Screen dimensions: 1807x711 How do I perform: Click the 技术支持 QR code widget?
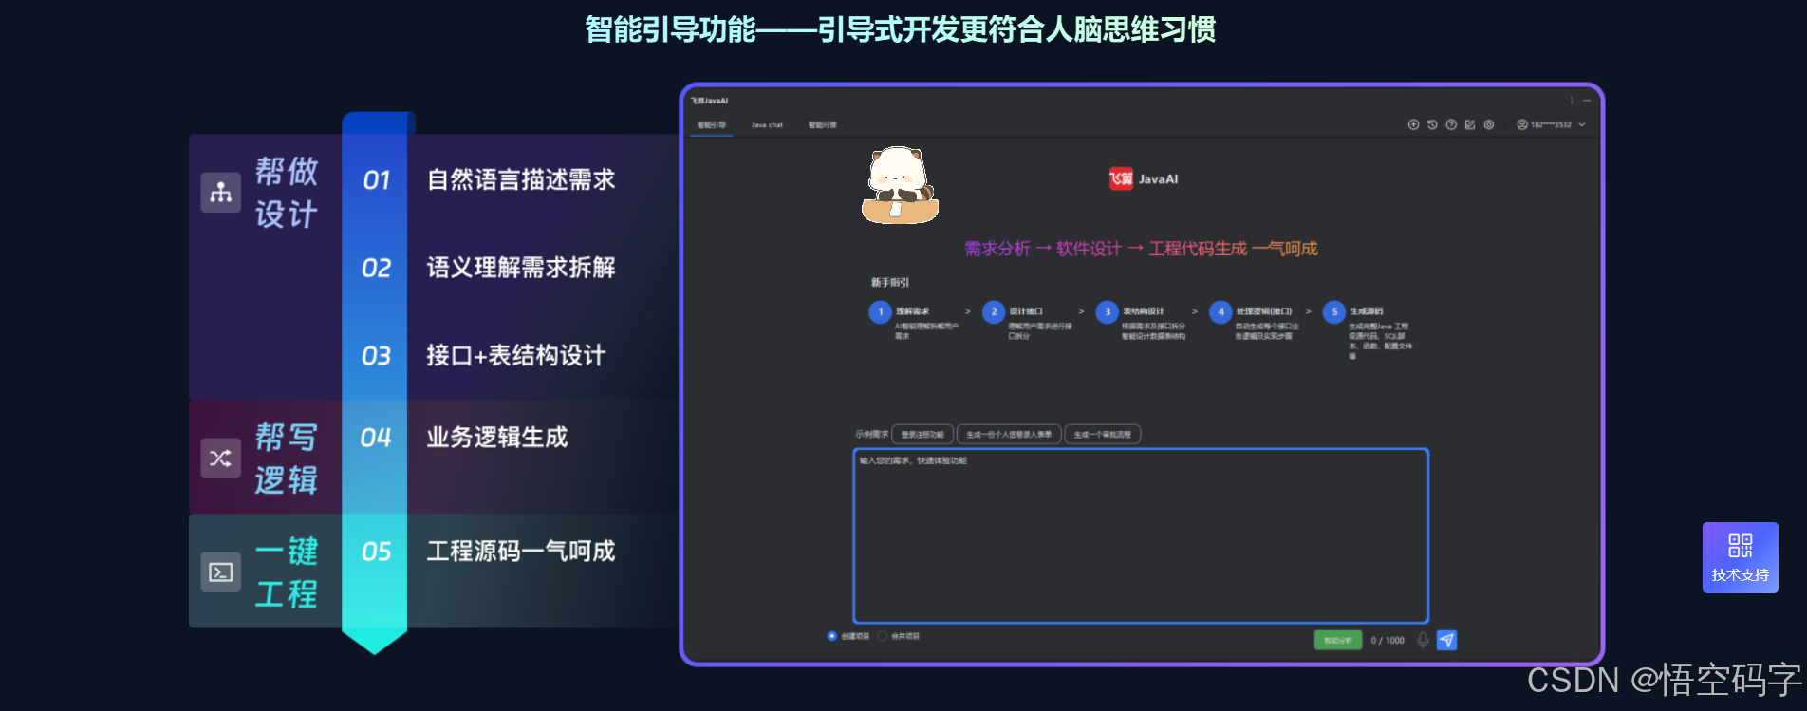pos(1740,557)
